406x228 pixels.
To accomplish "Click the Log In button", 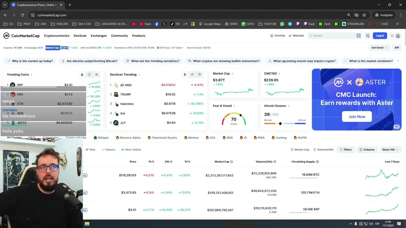I will 380,36.
